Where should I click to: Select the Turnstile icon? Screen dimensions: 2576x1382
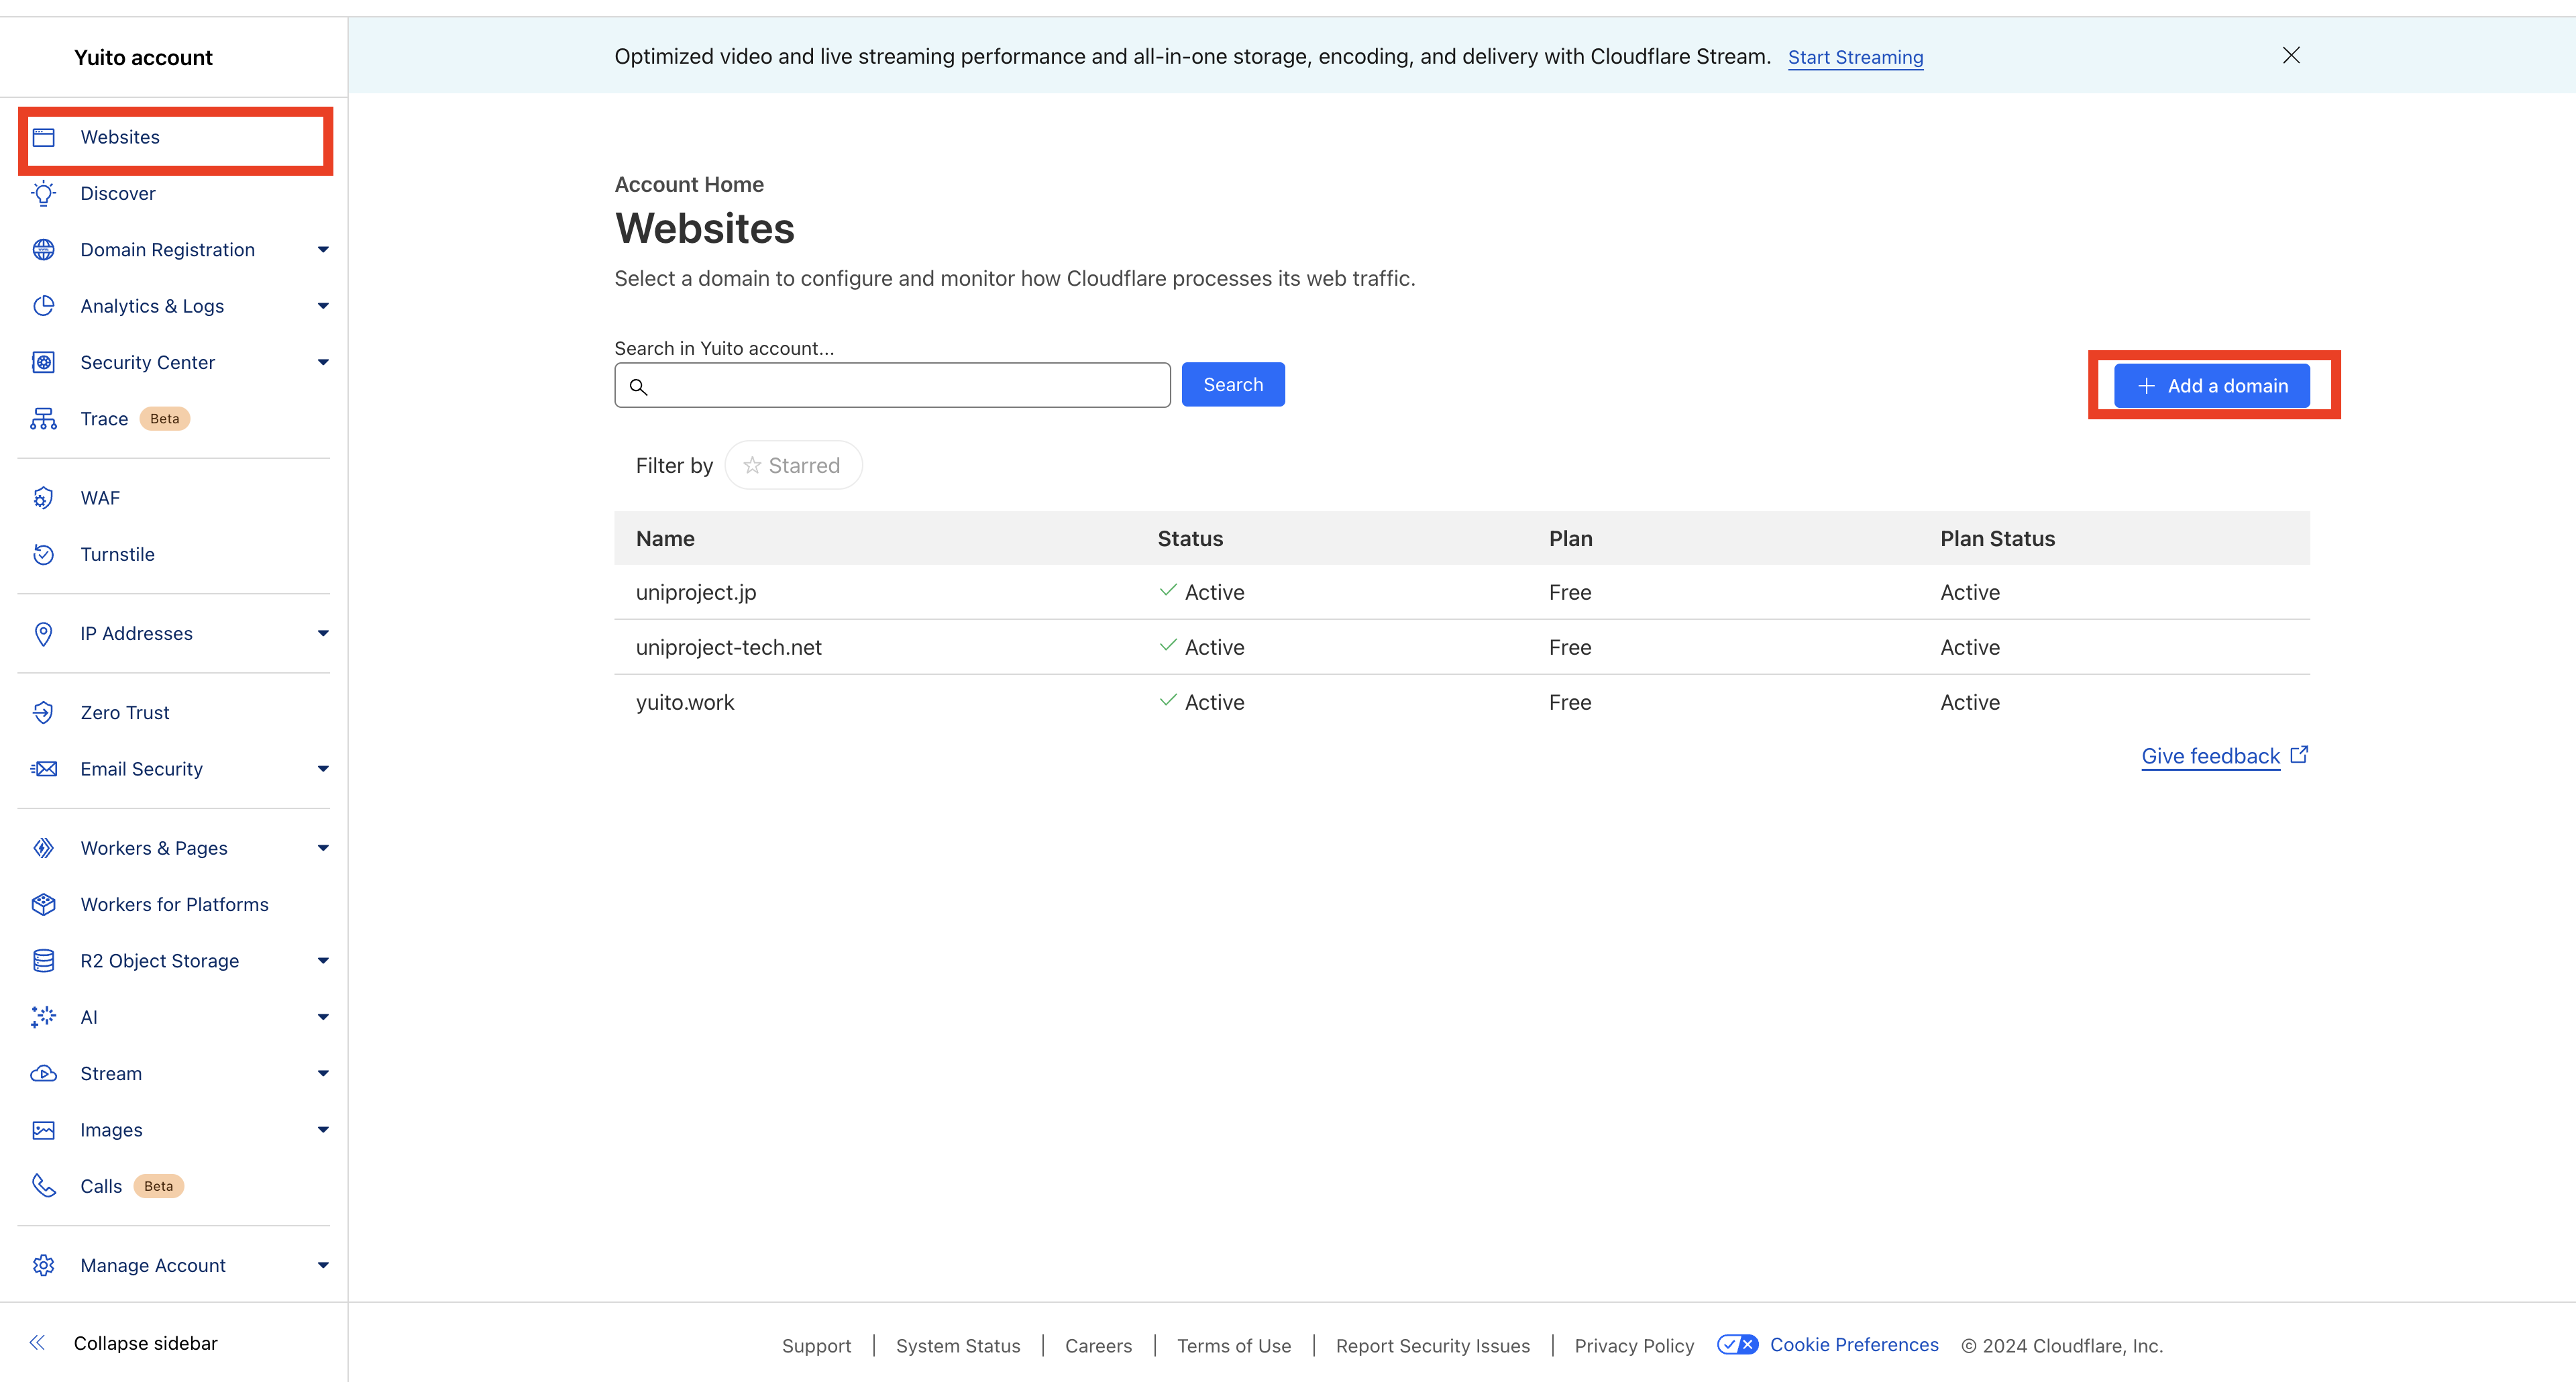click(44, 554)
